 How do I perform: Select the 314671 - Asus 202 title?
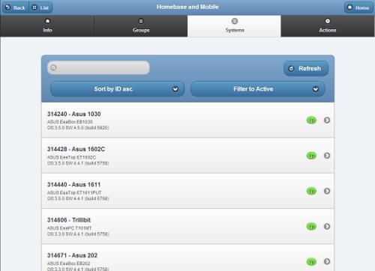[x=72, y=255]
